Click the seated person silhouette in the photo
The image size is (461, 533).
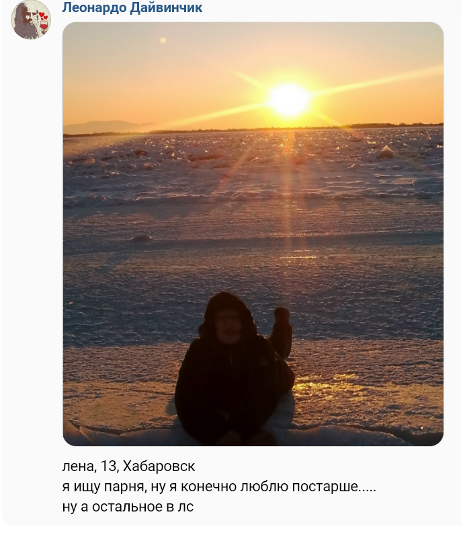[235, 369]
